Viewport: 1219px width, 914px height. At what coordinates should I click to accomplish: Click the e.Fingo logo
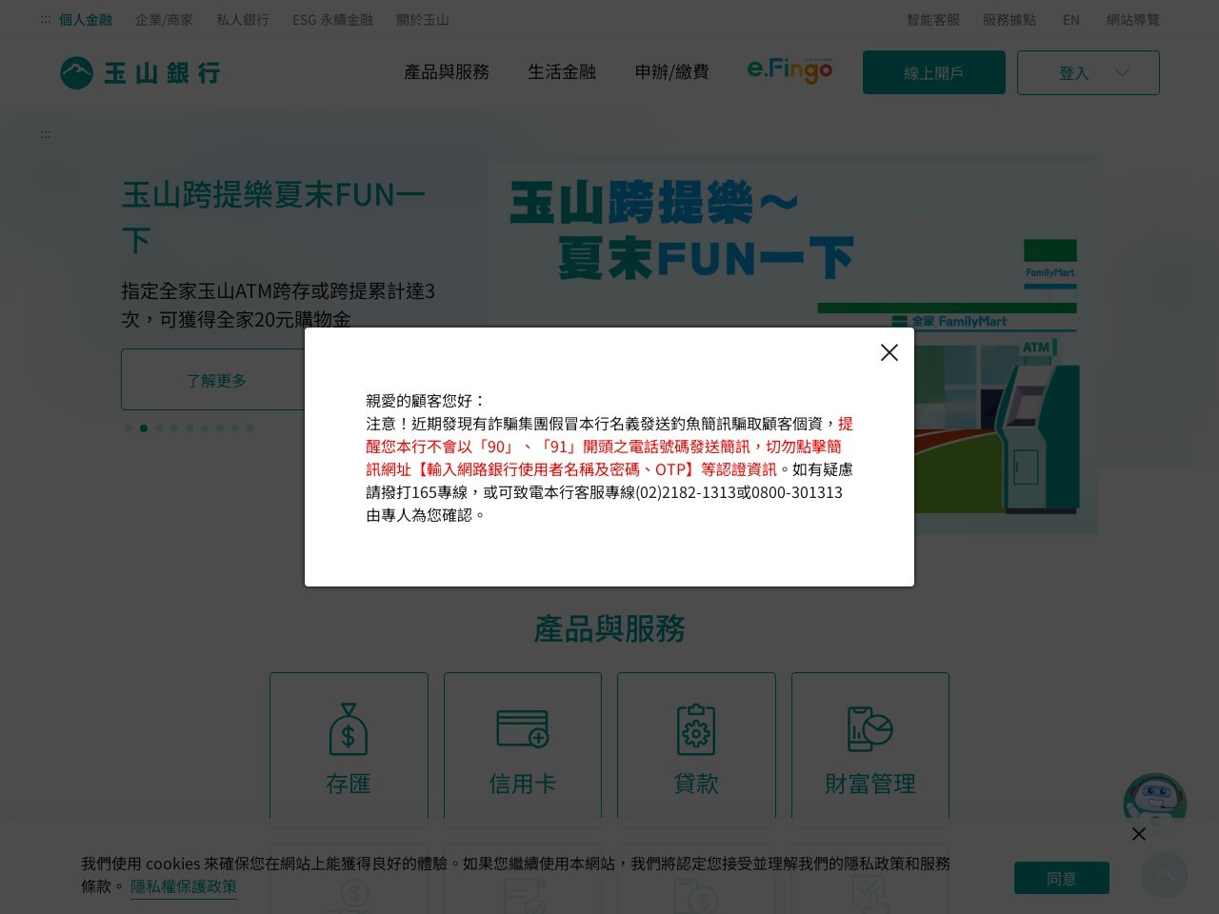[x=789, y=71]
